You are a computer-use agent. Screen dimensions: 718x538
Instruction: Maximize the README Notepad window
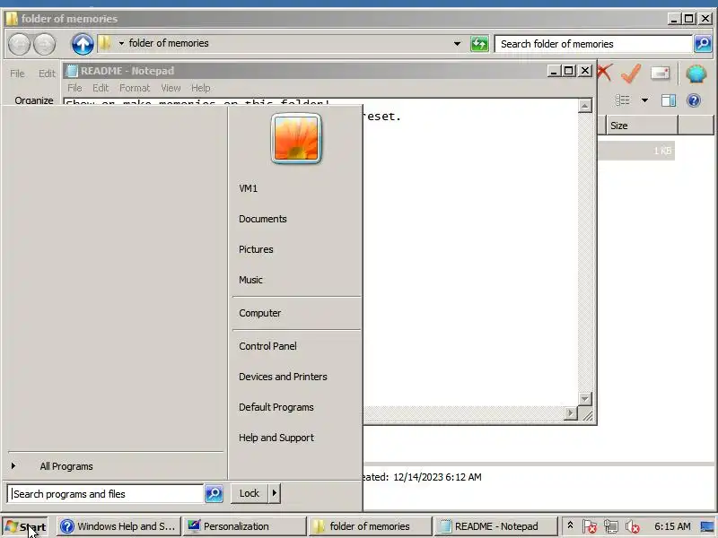pyautogui.click(x=569, y=71)
